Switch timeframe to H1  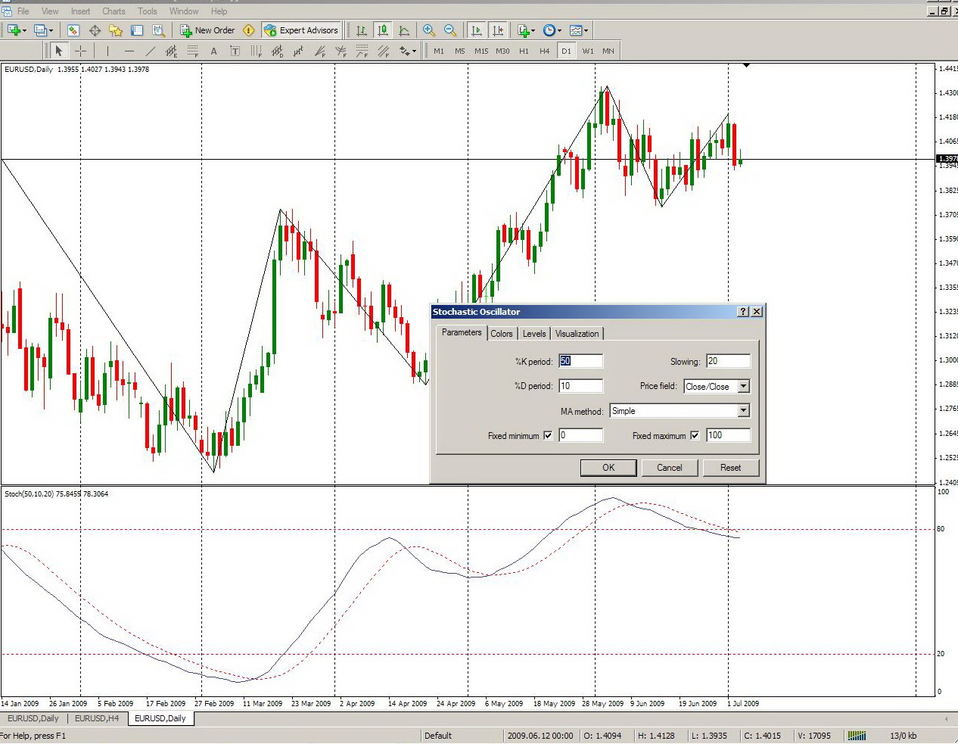pyautogui.click(x=524, y=51)
